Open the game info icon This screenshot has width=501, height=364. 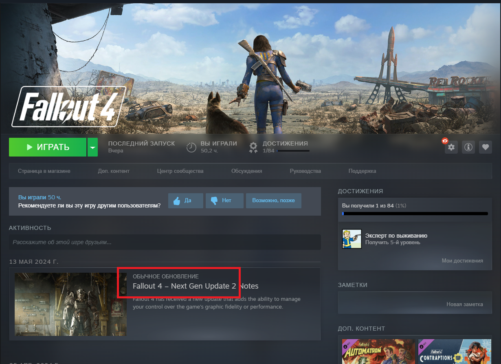[468, 147]
